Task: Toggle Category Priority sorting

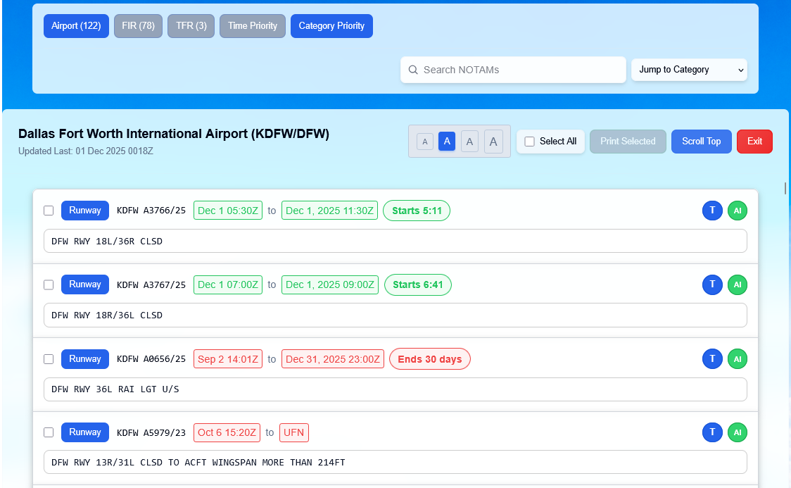Action: 331,26
